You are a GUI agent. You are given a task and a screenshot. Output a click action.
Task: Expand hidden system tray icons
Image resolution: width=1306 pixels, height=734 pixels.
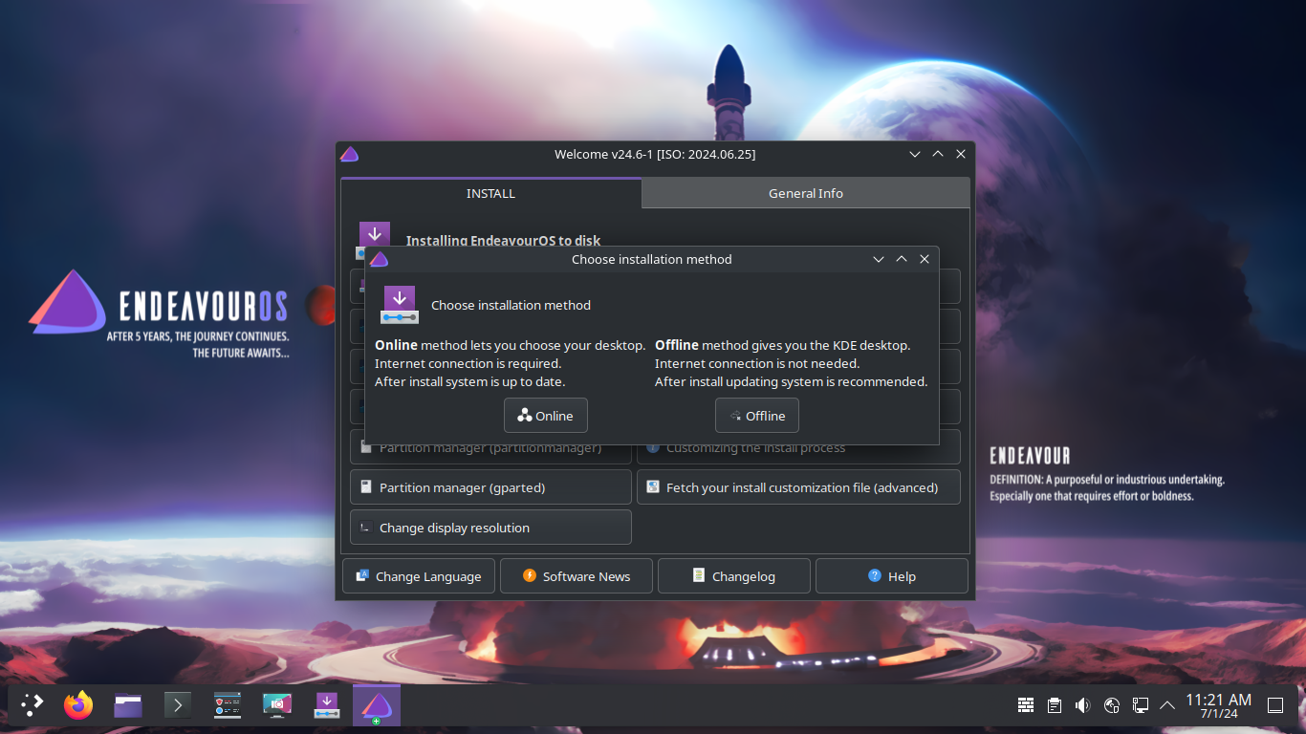(1167, 705)
